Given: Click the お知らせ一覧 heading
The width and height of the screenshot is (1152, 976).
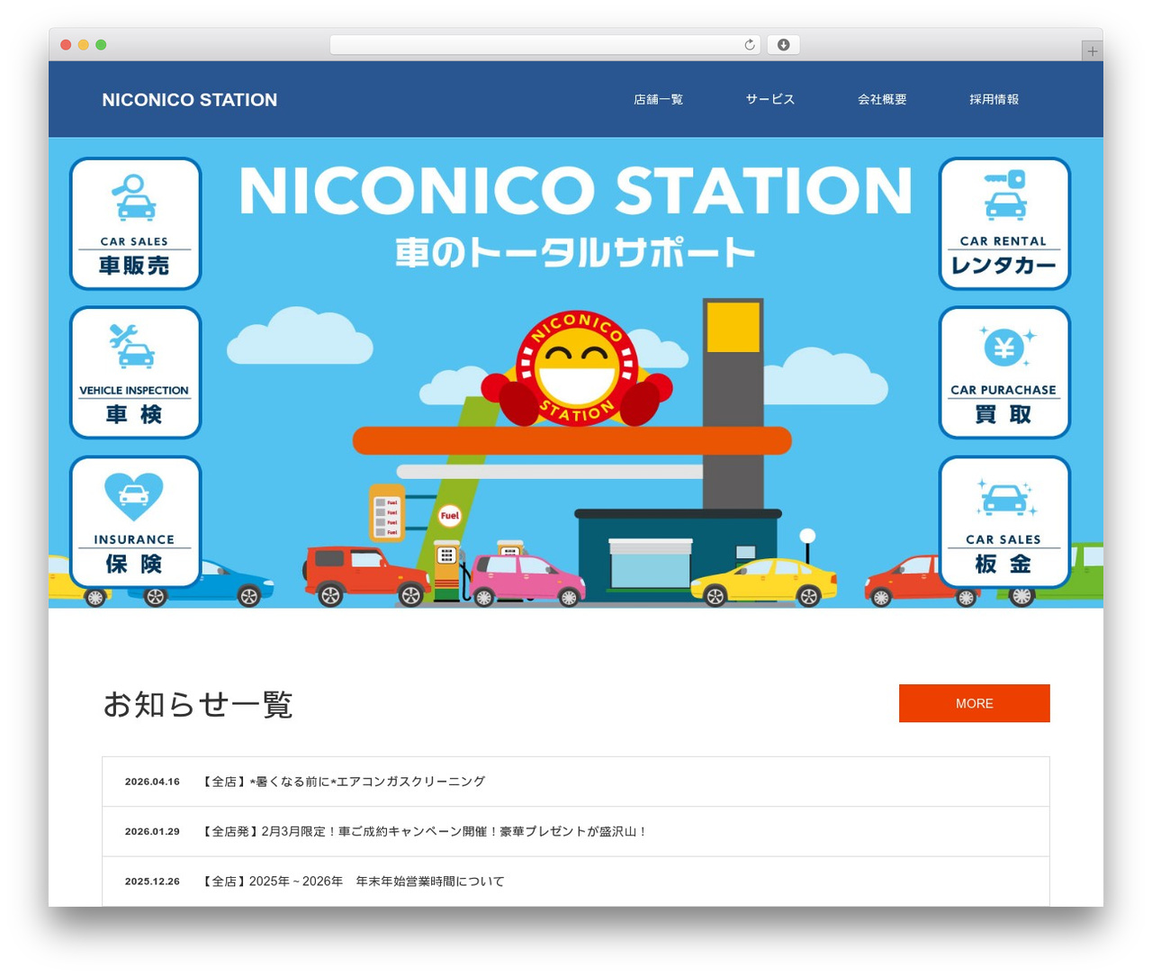Looking at the screenshot, I should [x=198, y=704].
